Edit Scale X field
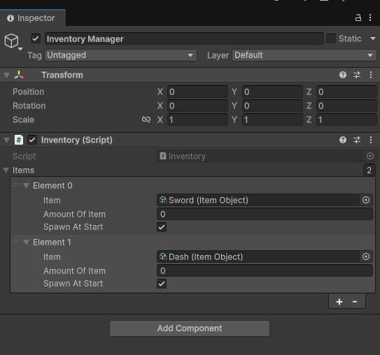Viewport: 380px width, 355px height. pyautogui.click(x=197, y=119)
